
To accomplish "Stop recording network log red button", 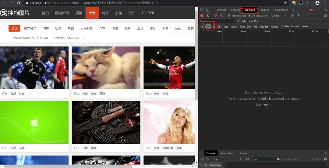I will pos(202,16).
